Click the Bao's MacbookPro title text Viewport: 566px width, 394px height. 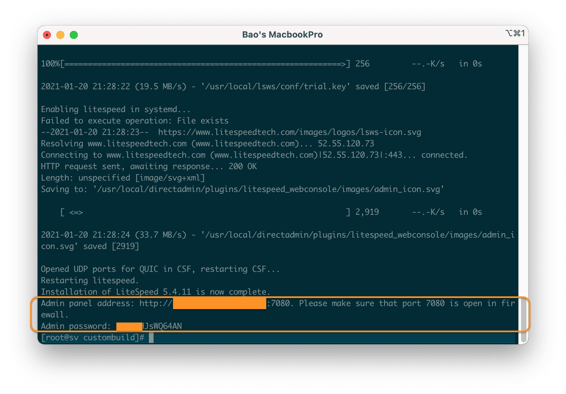tap(282, 34)
